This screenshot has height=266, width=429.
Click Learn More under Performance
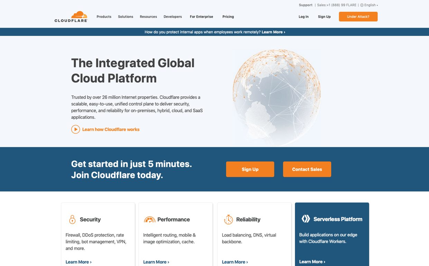[156, 262]
